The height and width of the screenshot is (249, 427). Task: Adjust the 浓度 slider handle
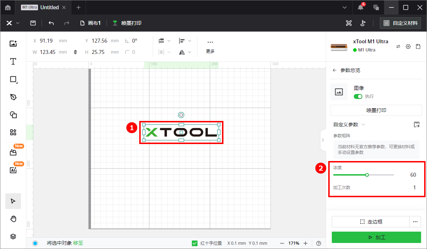367,175
